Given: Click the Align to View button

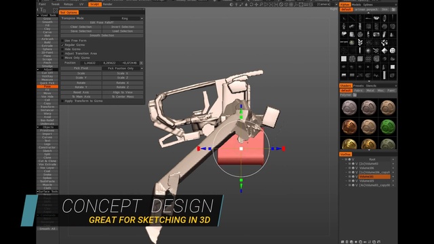Looking at the screenshot, I should [x=123, y=92].
